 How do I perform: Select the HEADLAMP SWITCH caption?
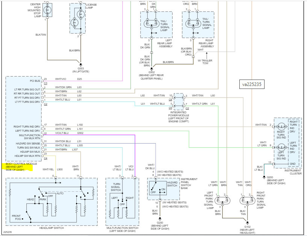51,228
